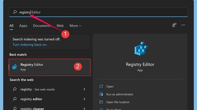Click magnifier icon beside registry cleaner suggestion

15,108
